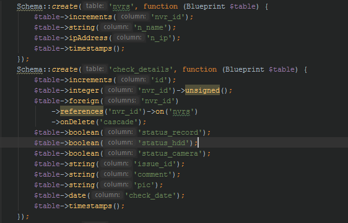Click the highlighted references method
This screenshot has width=348, height=223.
pyautogui.click(x=82, y=111)
